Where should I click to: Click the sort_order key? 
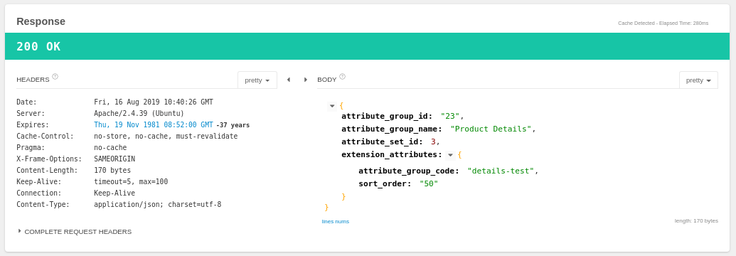click(385, 183)
